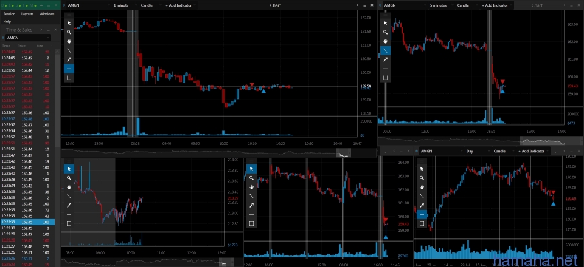Open the Windows menu
Screen dimensions: 584x267
[47, 14]
